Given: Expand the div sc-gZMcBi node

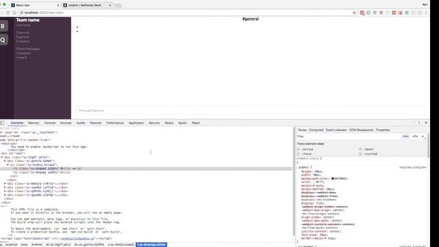Looking at the screenshot, I should click(x=5, y=191).
